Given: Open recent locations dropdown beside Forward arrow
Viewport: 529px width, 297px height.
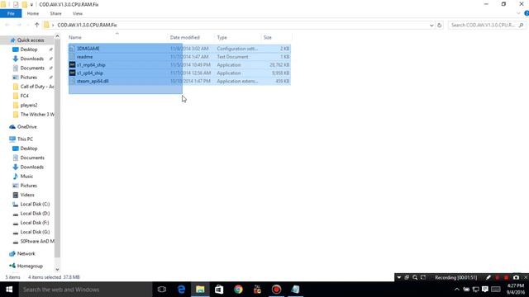Looking at the screenshot, I should tap(27, 26).
